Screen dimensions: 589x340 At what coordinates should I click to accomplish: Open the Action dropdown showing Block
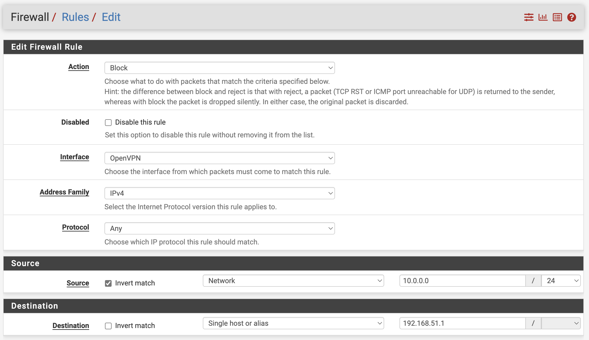coord(219,68)
